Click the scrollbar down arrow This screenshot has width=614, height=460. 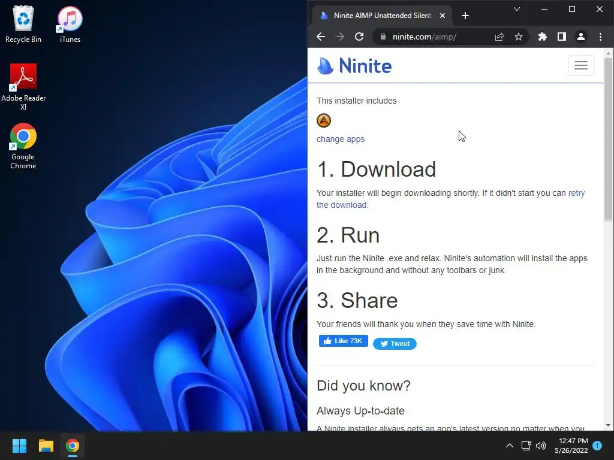pyautogui.click(x=608, y=425)
